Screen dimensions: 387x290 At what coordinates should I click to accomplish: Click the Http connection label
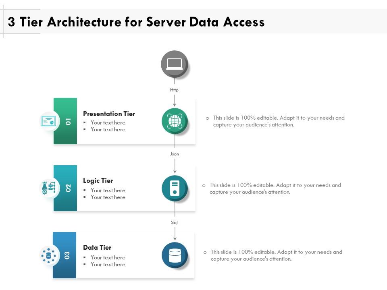coord(174,90)
